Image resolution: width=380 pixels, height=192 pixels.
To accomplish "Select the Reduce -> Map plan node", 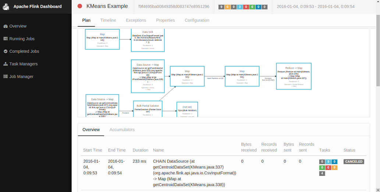I will (x=294, y=76).
